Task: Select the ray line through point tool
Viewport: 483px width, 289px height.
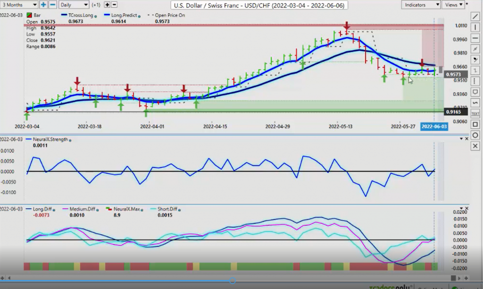Action: pos(475,49)
